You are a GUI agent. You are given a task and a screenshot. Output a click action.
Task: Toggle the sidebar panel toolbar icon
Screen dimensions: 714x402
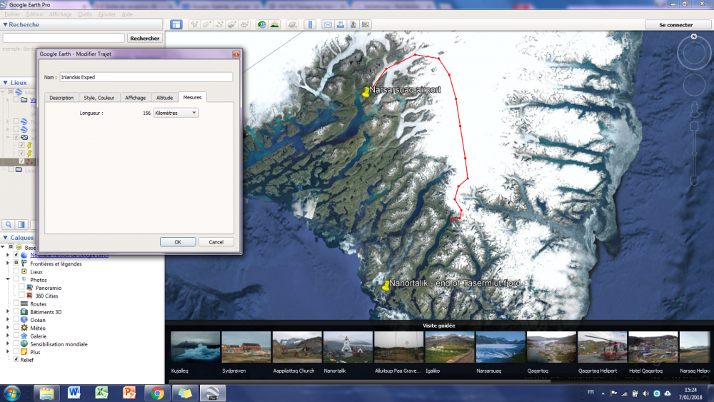[x=176, y=24]
